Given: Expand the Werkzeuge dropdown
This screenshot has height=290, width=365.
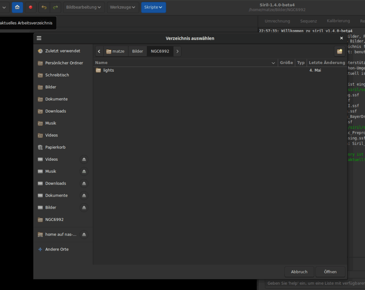Looking at the screenshot, I should [123, 7].
